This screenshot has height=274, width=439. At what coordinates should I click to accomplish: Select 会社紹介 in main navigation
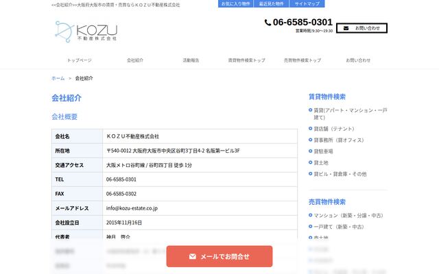pos(135,60)
